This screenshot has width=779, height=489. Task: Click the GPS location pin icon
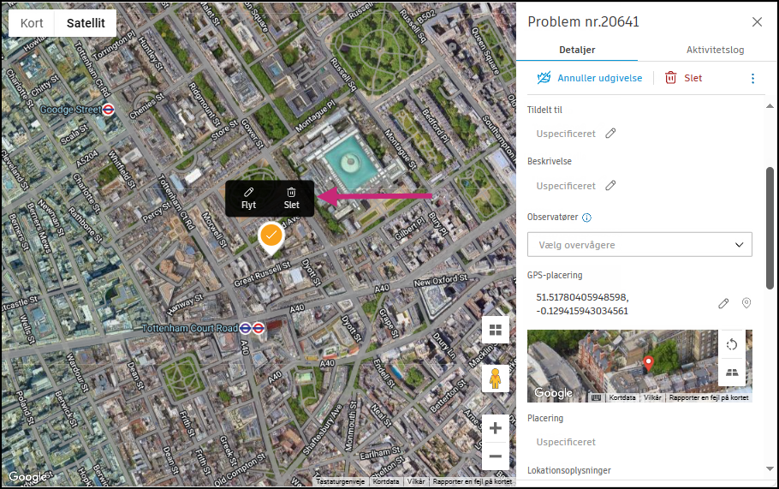[746, 303]
